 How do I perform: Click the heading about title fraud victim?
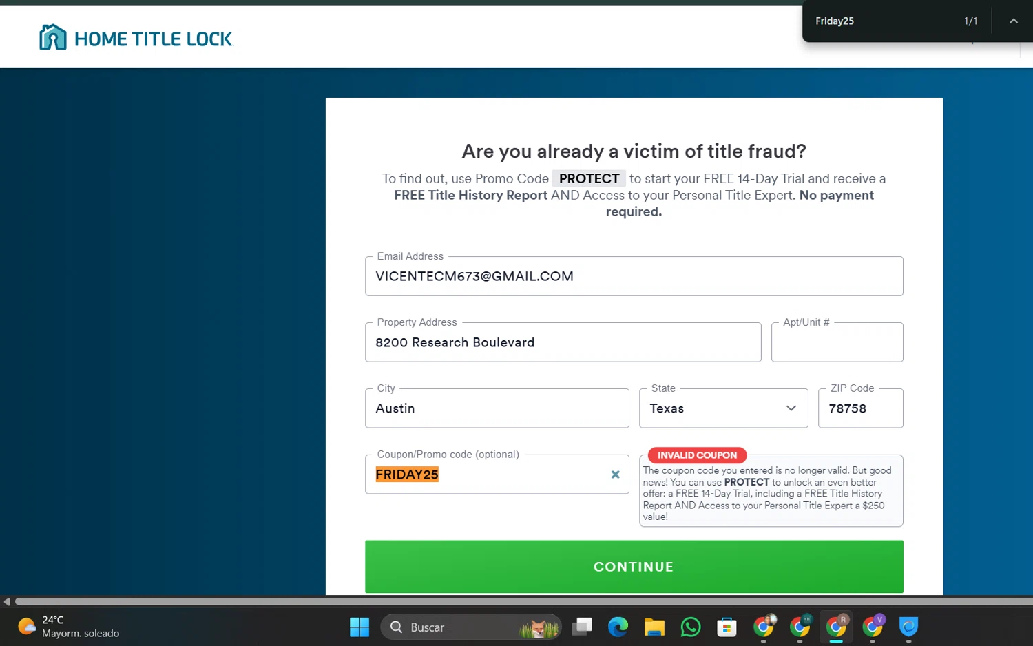tap(634, 151)
